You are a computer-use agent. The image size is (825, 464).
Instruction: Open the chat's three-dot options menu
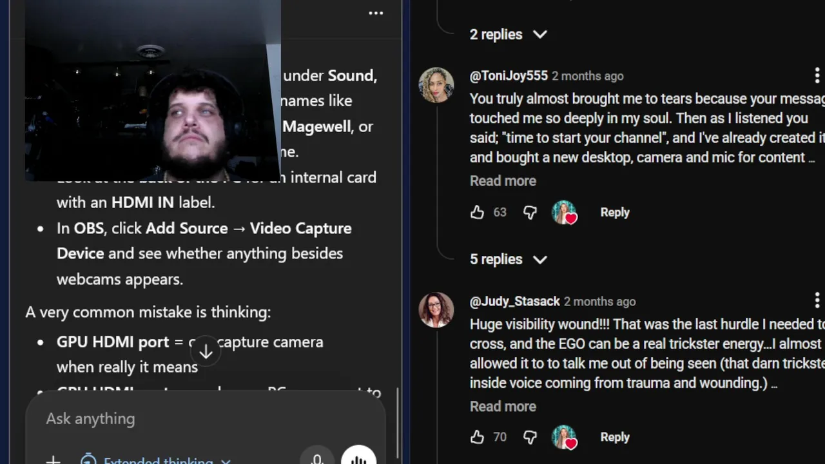click(x=376, y=14)
